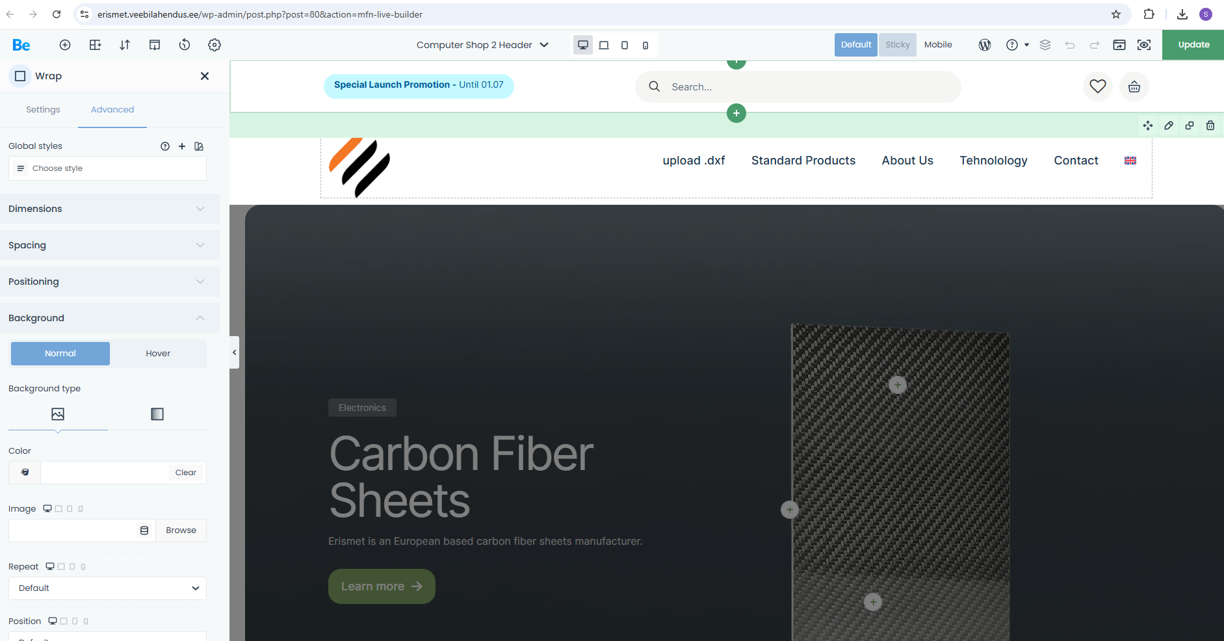Expand the Dimensions section

pyautogui.click(x=109, y=209)
